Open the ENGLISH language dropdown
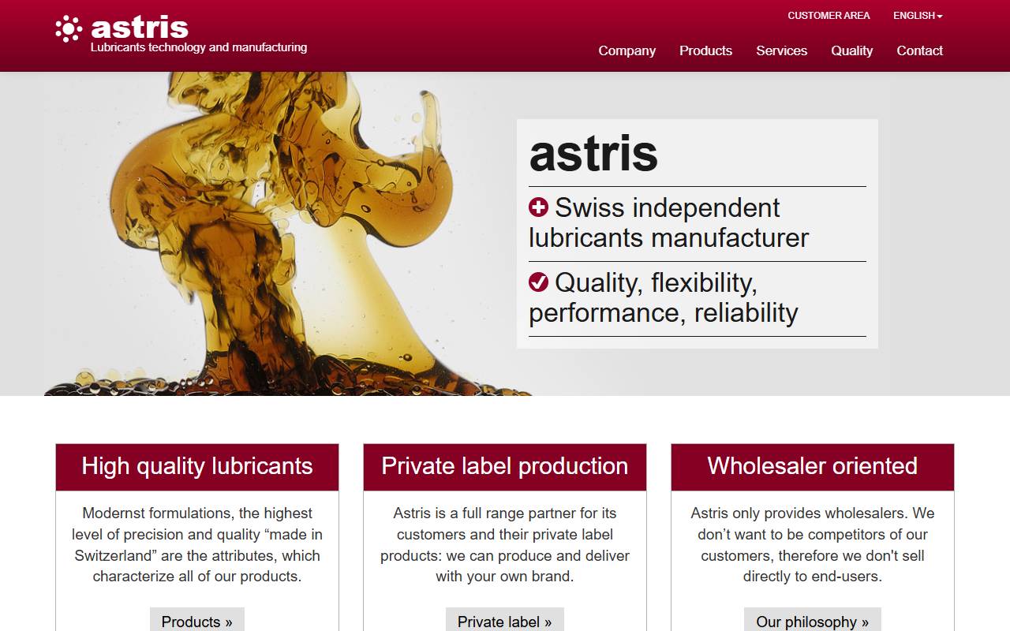 [918, 16]
